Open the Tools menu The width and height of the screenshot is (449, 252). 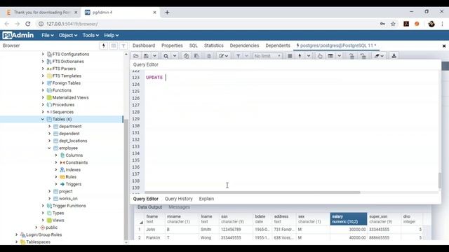coord(91,35)
